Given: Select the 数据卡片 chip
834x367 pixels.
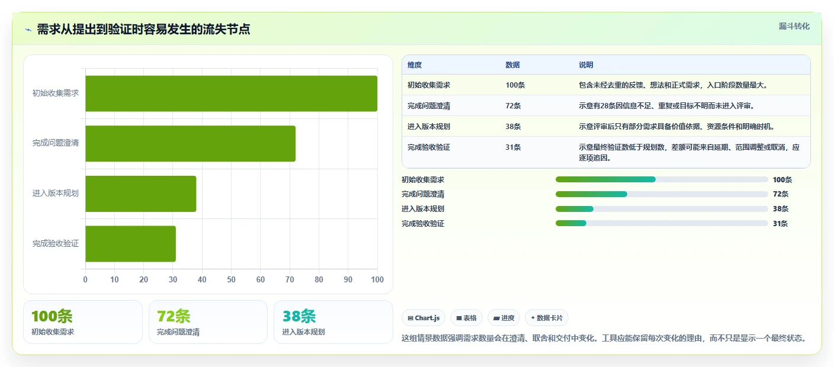Looking at the screenshot, I should [x=546, y=318].
